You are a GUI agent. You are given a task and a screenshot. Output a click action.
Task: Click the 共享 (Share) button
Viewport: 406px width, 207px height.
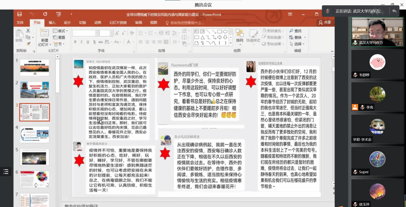click(x=325, y=23)
